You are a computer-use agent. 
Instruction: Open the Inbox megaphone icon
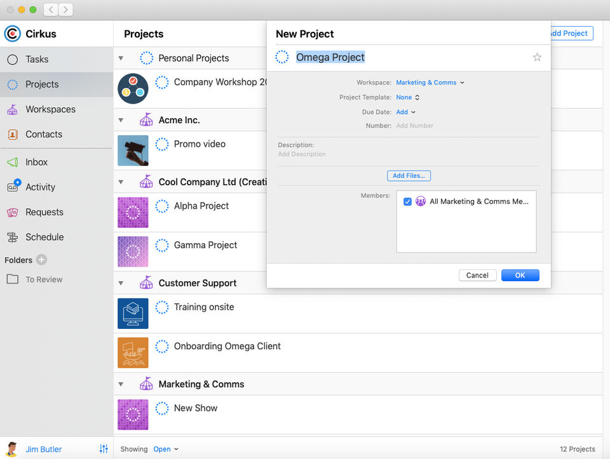12,162
